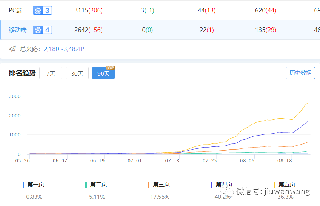Image resolution: width=320 pixels, height=206 pixels.
Task: Click the Baidu PC weight badge 3
Action: [42, 11]
